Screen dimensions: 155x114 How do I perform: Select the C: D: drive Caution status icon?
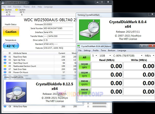[3, 10]
